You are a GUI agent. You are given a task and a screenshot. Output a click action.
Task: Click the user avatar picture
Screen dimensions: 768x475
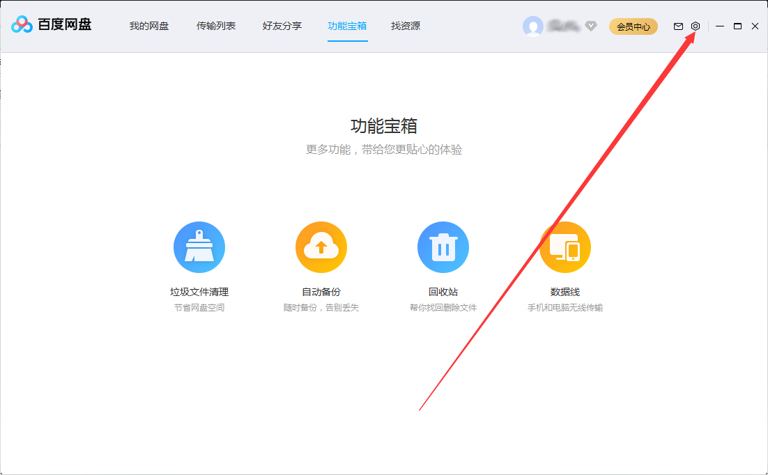tap(533, 26)
